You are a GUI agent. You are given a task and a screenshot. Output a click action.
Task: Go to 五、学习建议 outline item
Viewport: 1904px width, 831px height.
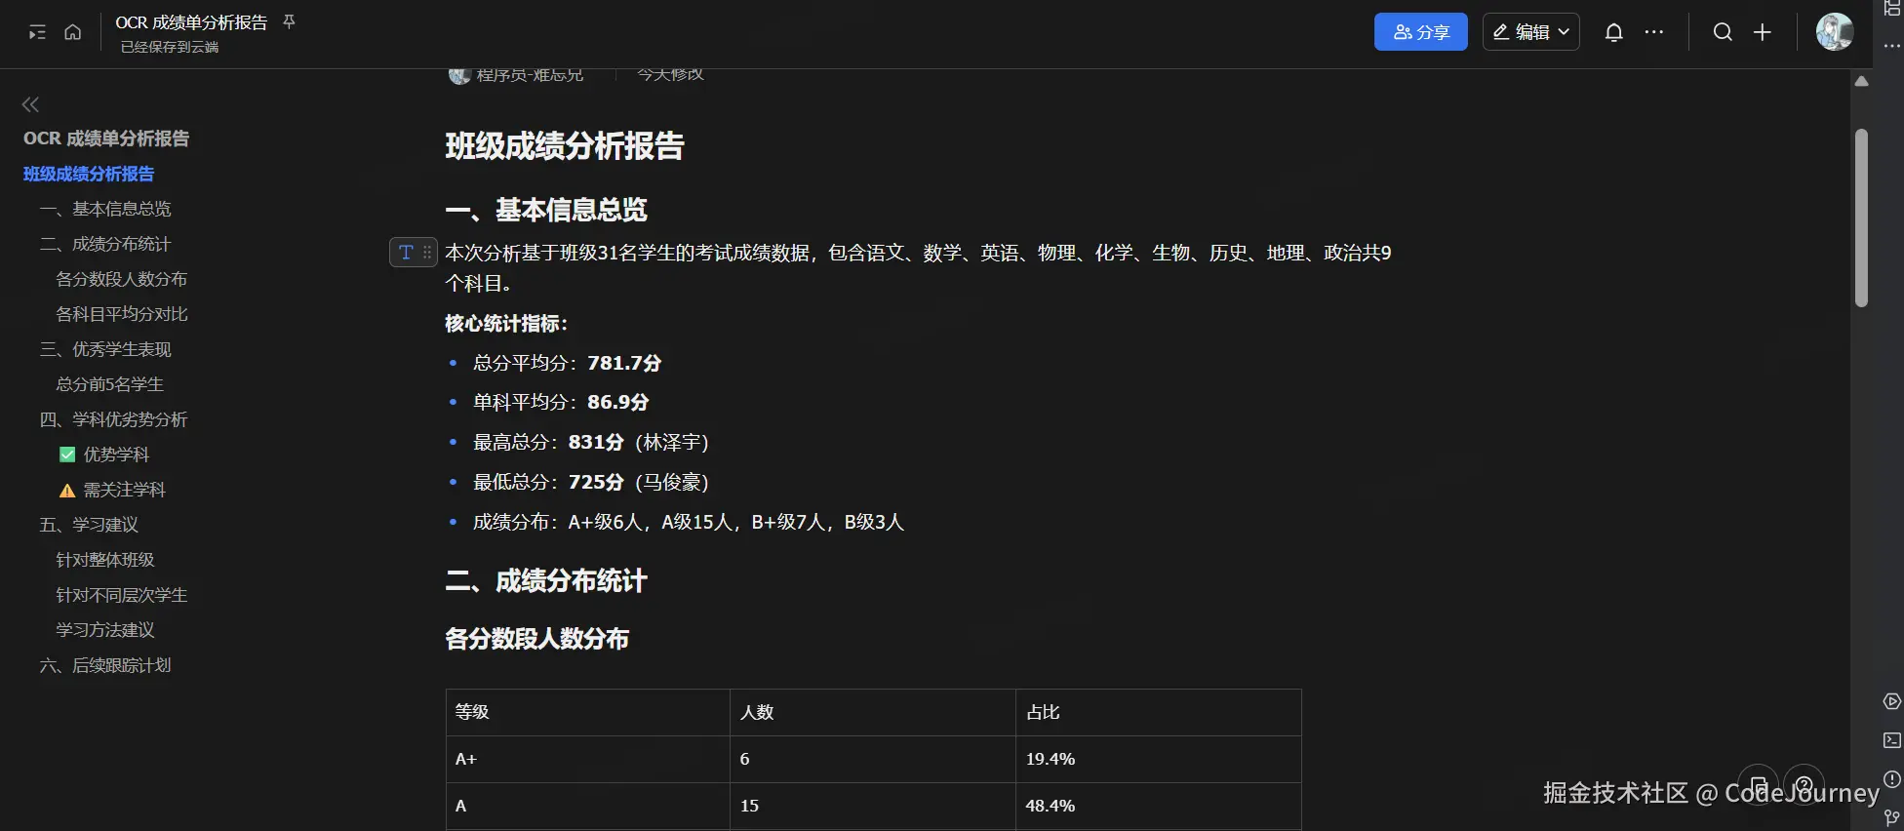click(89, 525)
